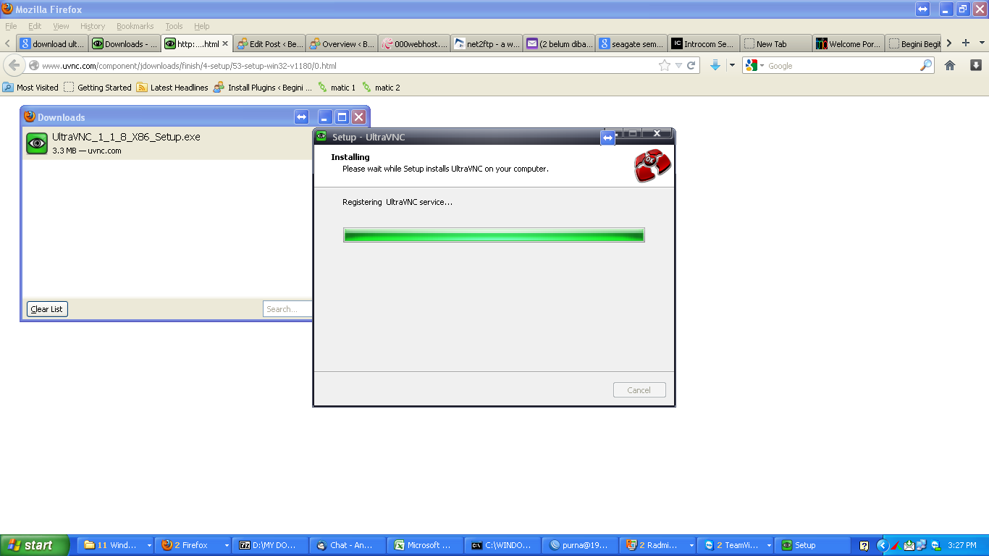Reload the page with the refresh icon
Viewport: 989px width, 556px height.
pyautogui.click(x=691, y=65)
